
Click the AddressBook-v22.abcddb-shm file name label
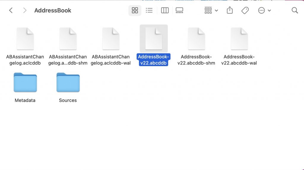pos(196,60)
